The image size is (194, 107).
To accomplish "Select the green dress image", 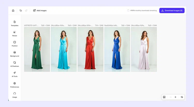I will [37, 49].
